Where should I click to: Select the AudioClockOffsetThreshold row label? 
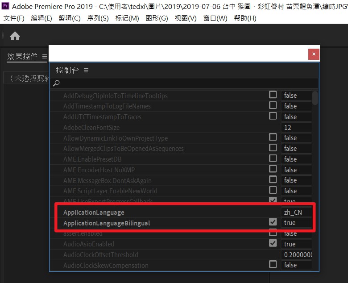tap(101, 255)
